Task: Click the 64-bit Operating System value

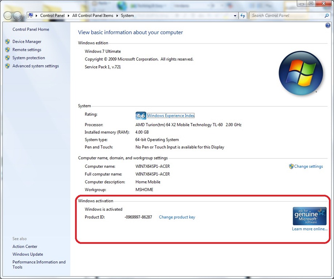Action: (157, 139)
